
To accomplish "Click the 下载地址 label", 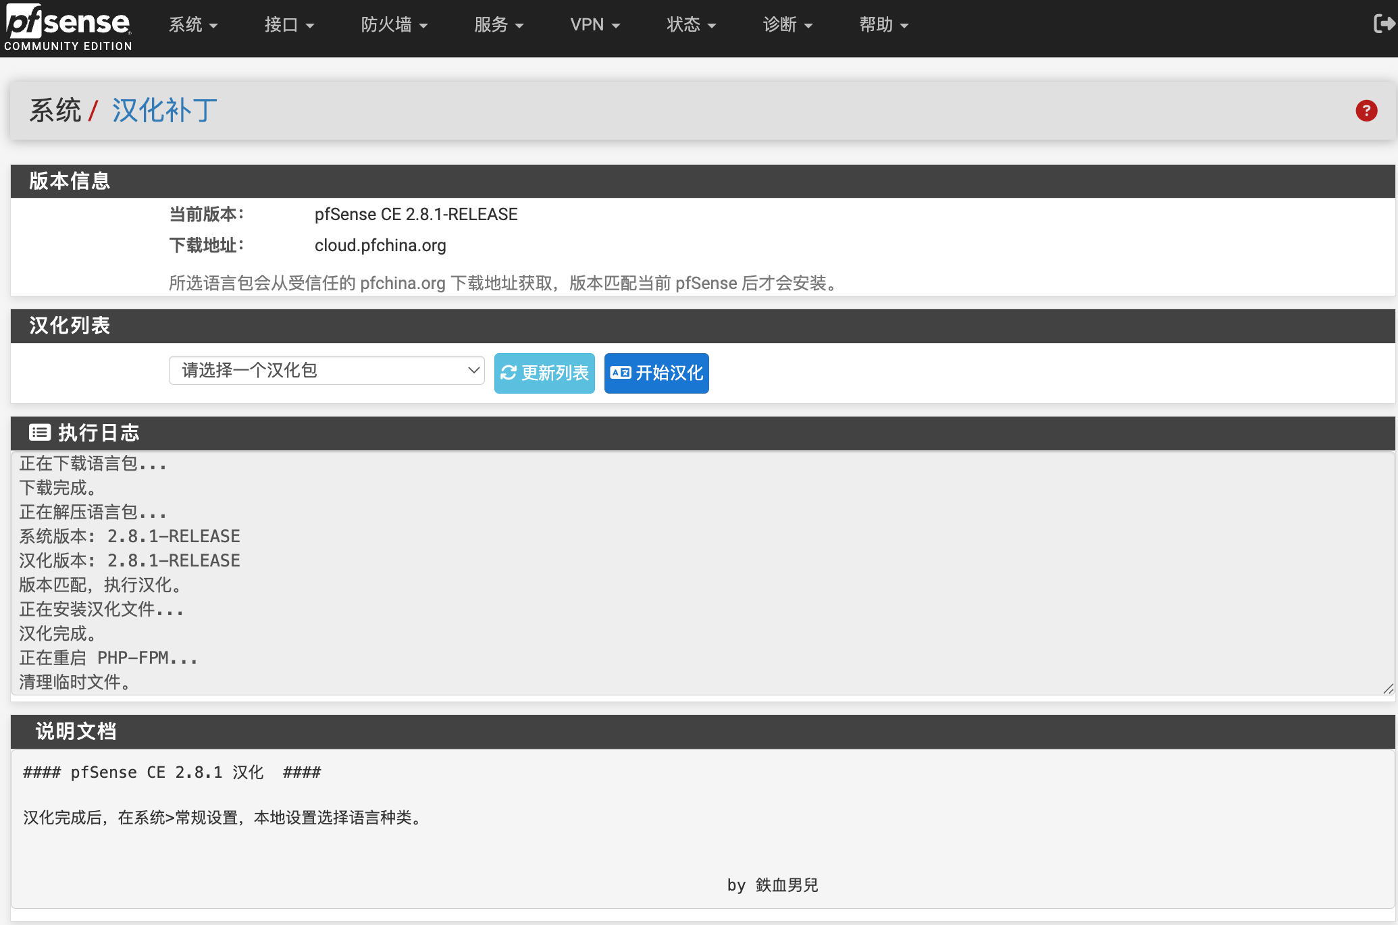I will click(207, 245).
